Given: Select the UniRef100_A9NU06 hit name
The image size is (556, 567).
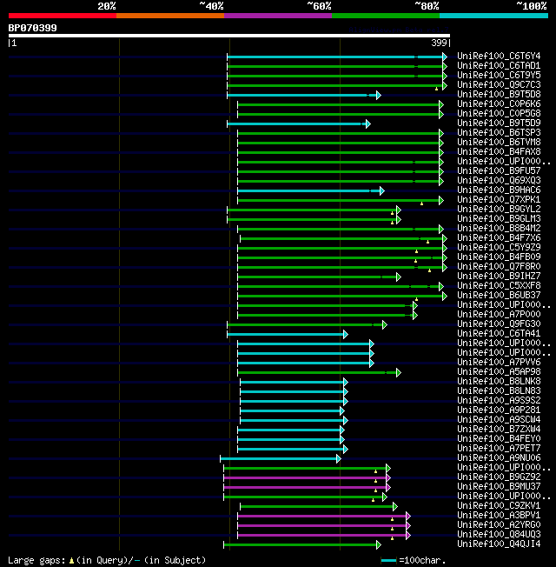Looking at the screenshot, I should pos(499,457).
